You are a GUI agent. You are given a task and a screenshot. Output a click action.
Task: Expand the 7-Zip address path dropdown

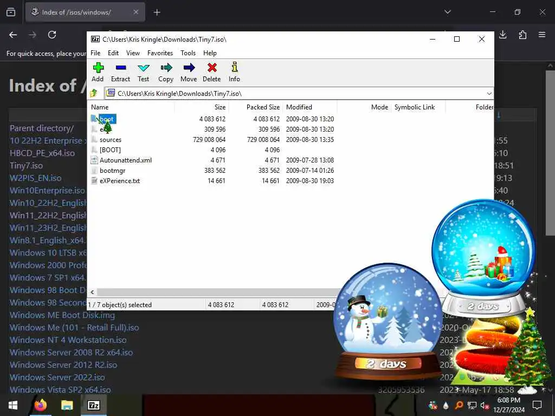coord(489,93)
